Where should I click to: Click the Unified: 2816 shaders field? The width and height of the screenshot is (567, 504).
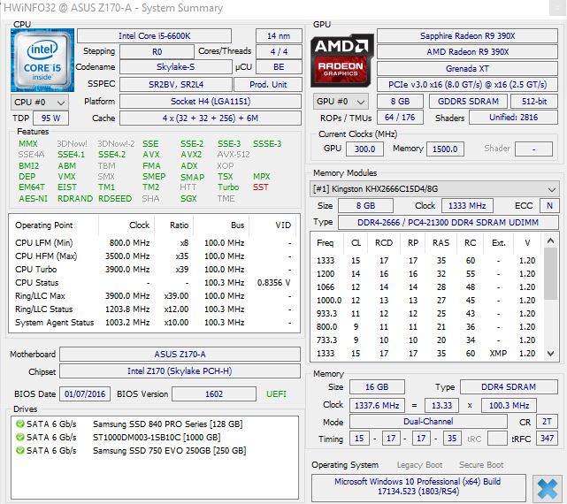coord(513,118)
